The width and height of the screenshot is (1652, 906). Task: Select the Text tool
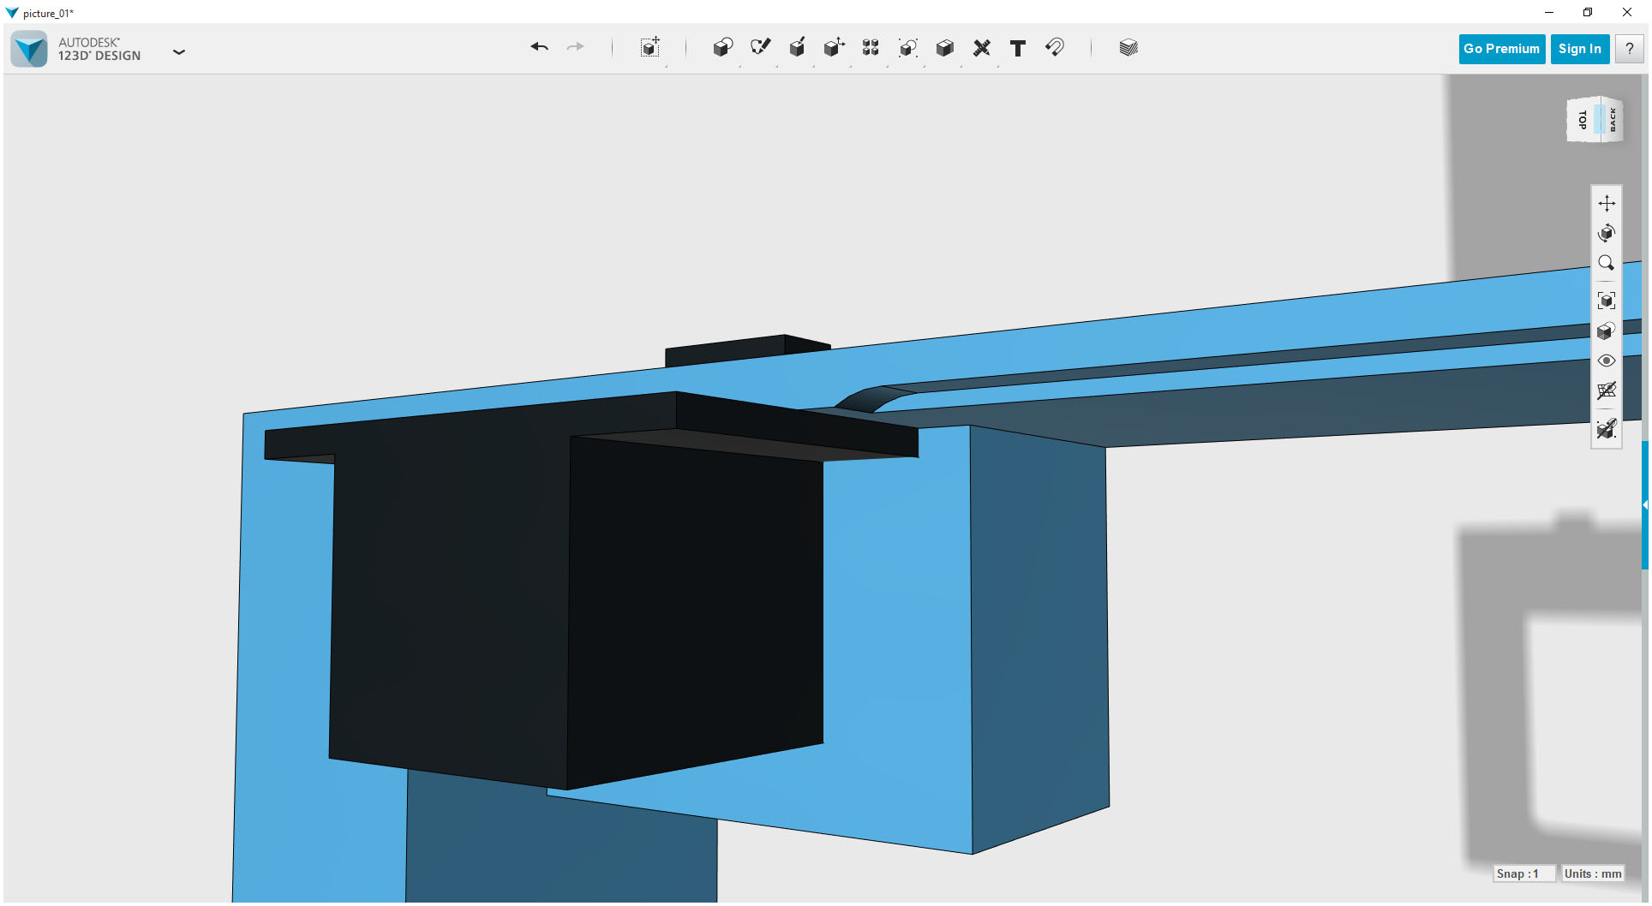click(x=1018, y=48)
